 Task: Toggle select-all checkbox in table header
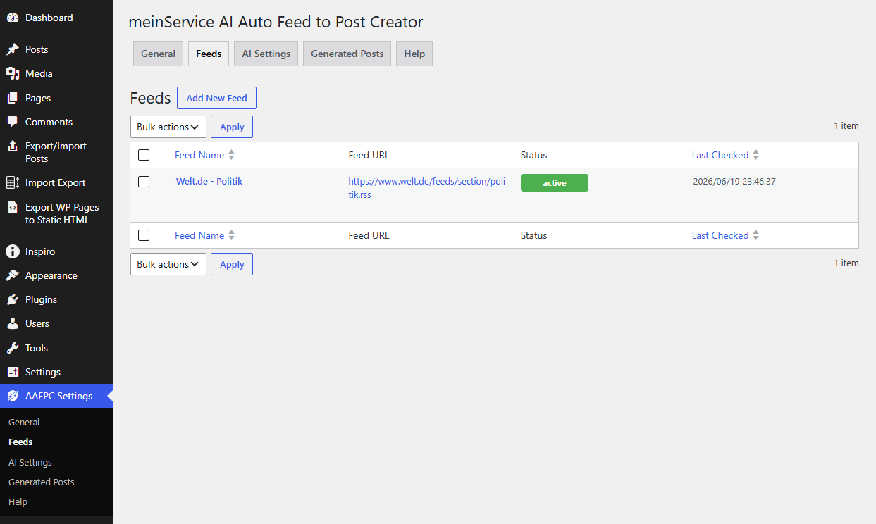144,155
